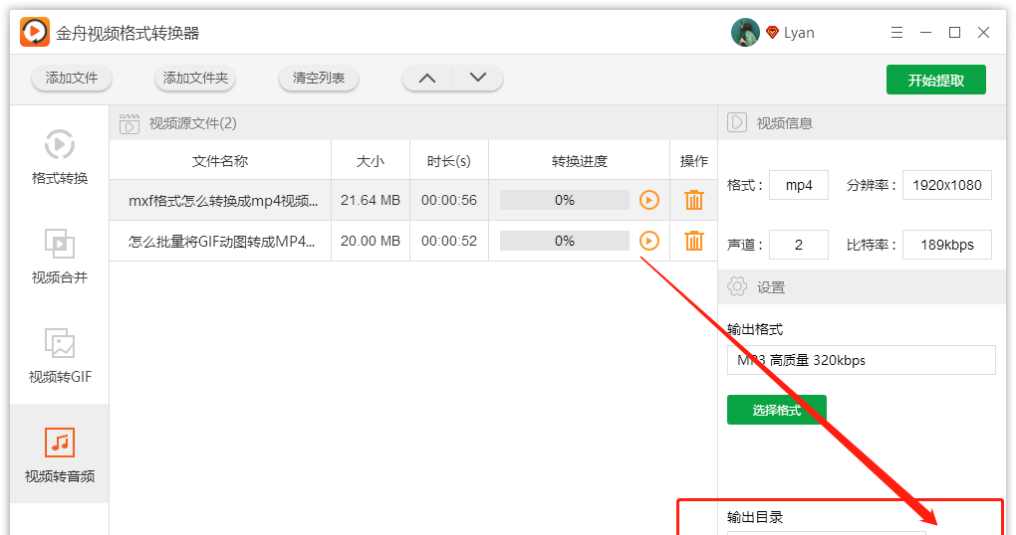Click the 添加文件夹 button
The image size is (1016, 535).
pyautogui.click(x=195, y=78)
